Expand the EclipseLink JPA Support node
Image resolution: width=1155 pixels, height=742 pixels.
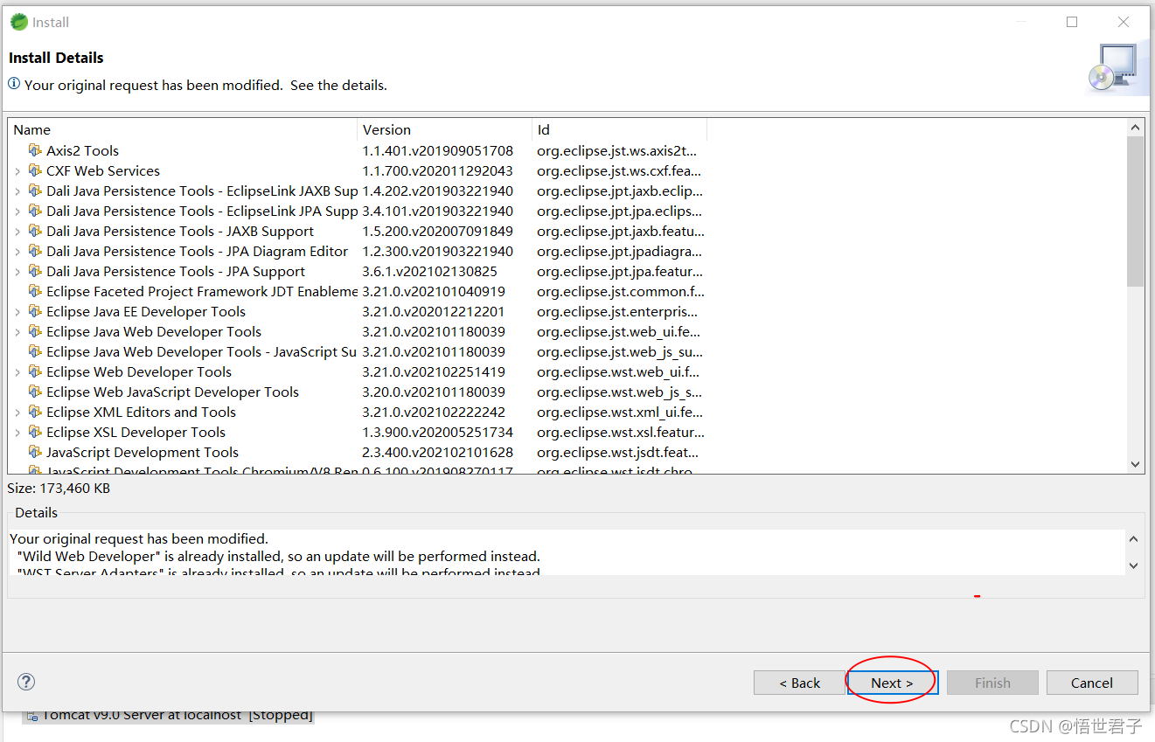[x=17, y=211]
